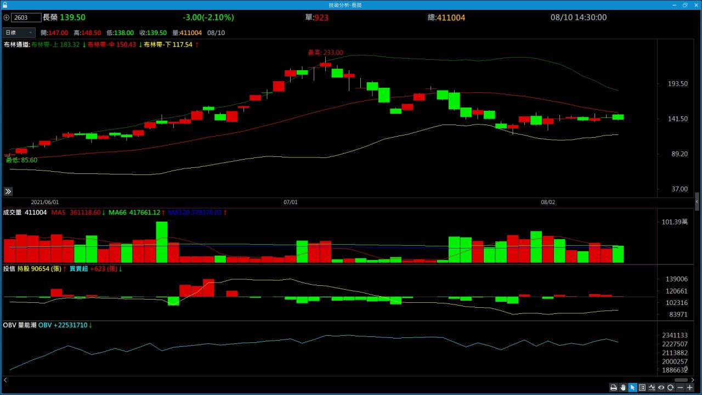The image size is (702, 395).
Task: Toggle the window lock icon
Action: [5, 5]
